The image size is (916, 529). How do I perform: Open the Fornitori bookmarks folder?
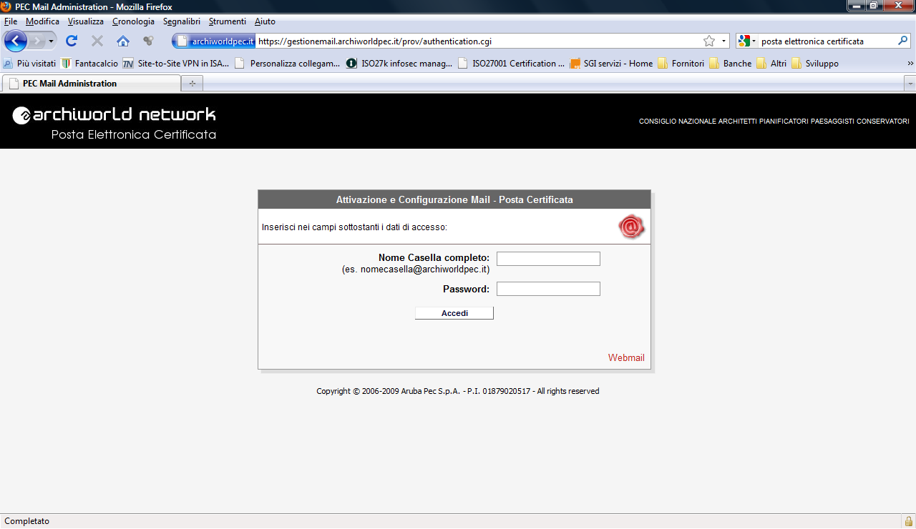(x=681, y=64)
